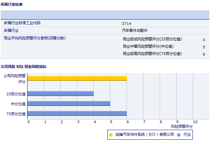
Task: Click 同业较低风险预警评分(25百分位值) text
Action: [x=152, y=39]
